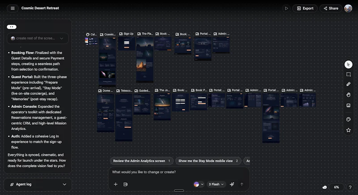Screen dimensions: 358x195
Task: Click the palette icon beside 'Cel...' label
Action: coord(88,34)
